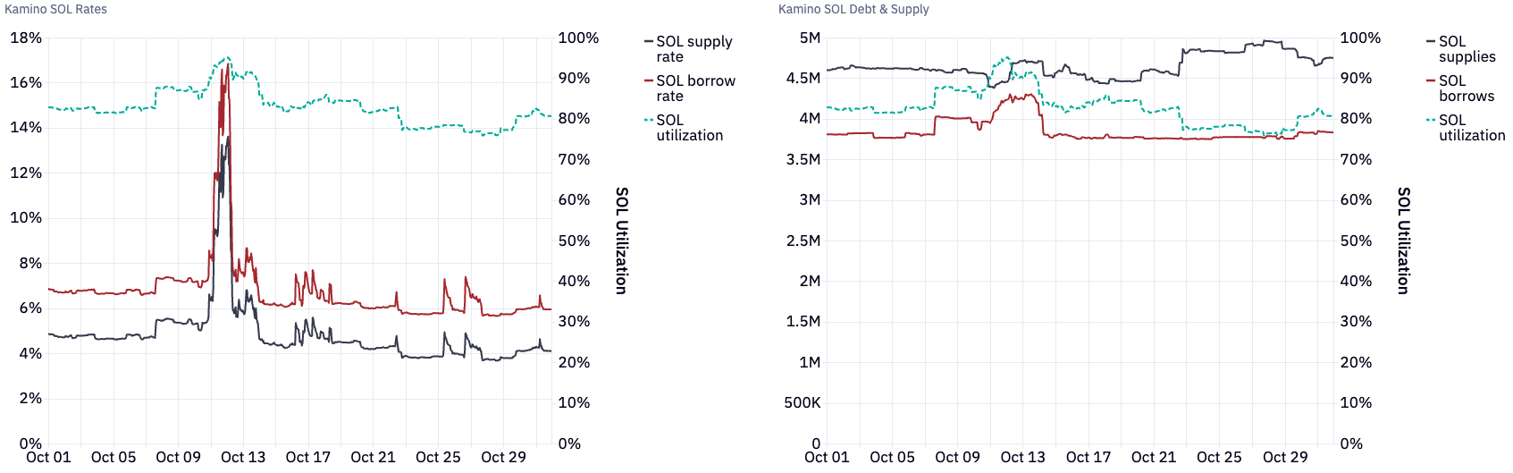Click the Kamino SOL Debt & Supply title
This screenshot has height=473, width=1513.
point(853,9)
